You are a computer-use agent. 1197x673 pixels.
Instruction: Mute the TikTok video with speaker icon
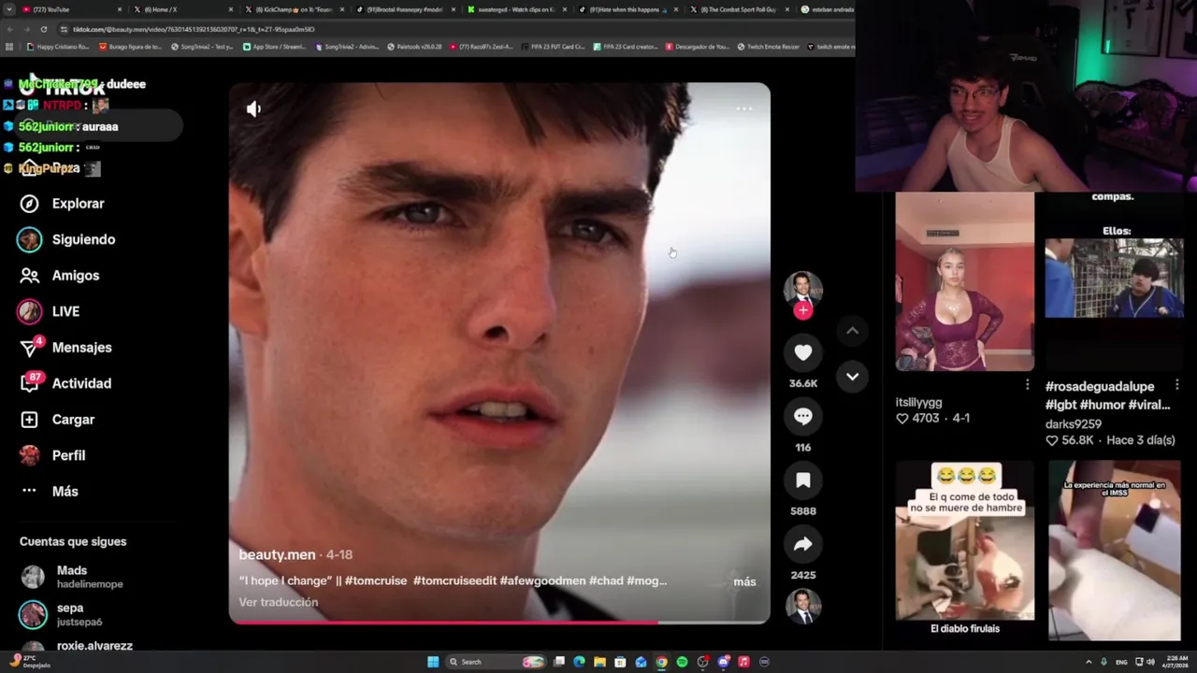click(x=253, y=109)
